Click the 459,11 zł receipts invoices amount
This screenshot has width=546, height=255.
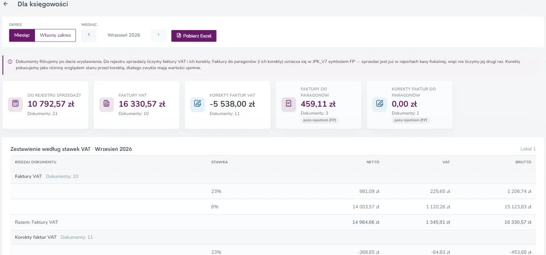[318, 104]
